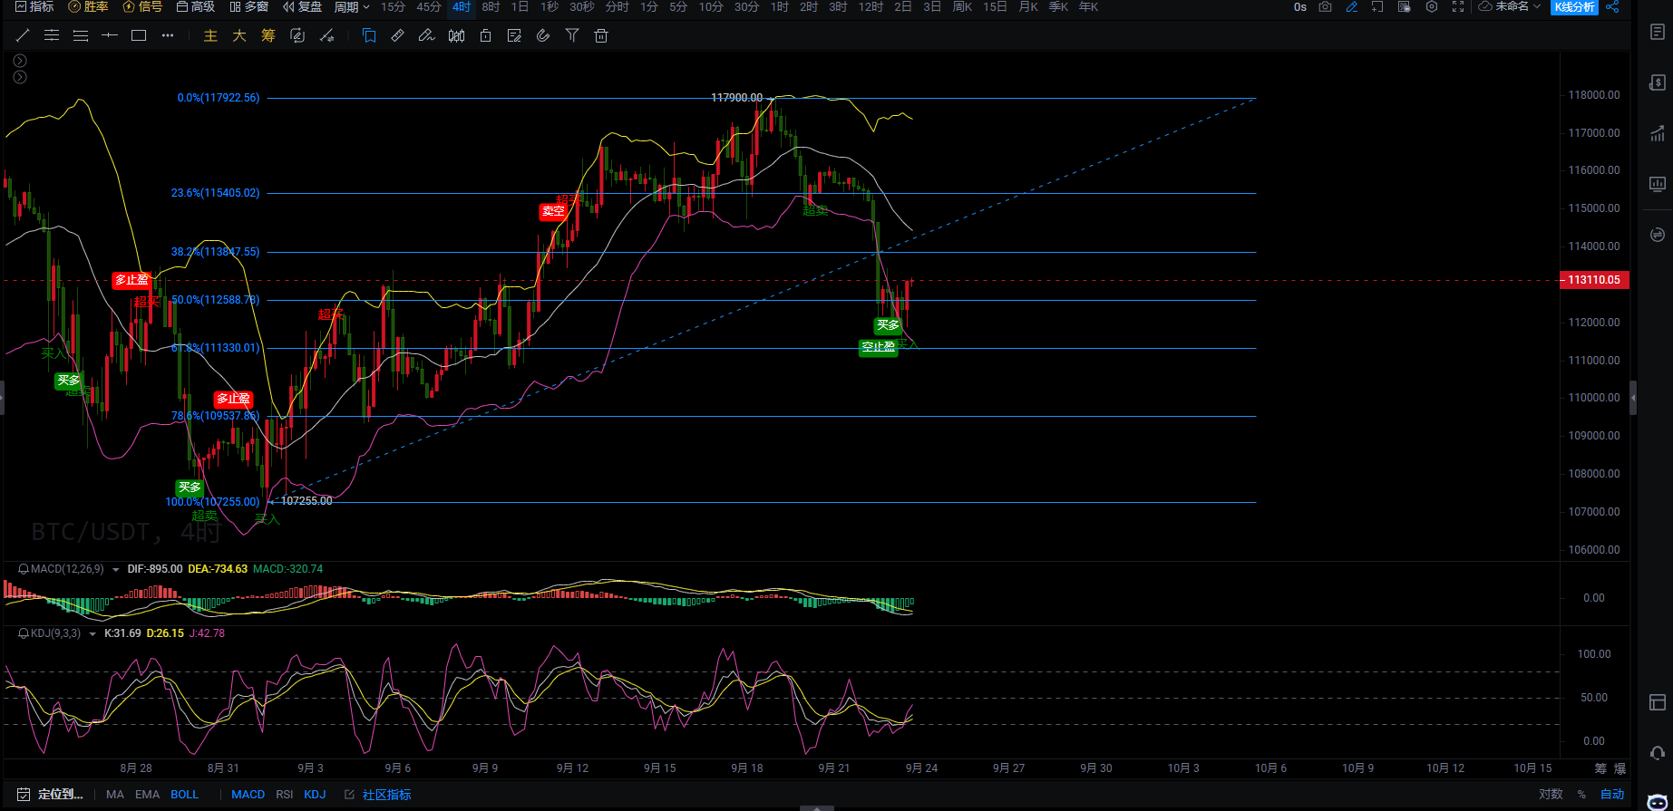1673x811 pixels.
Task: Click the 113110.05 current price label
Action: pos(1593,280)
